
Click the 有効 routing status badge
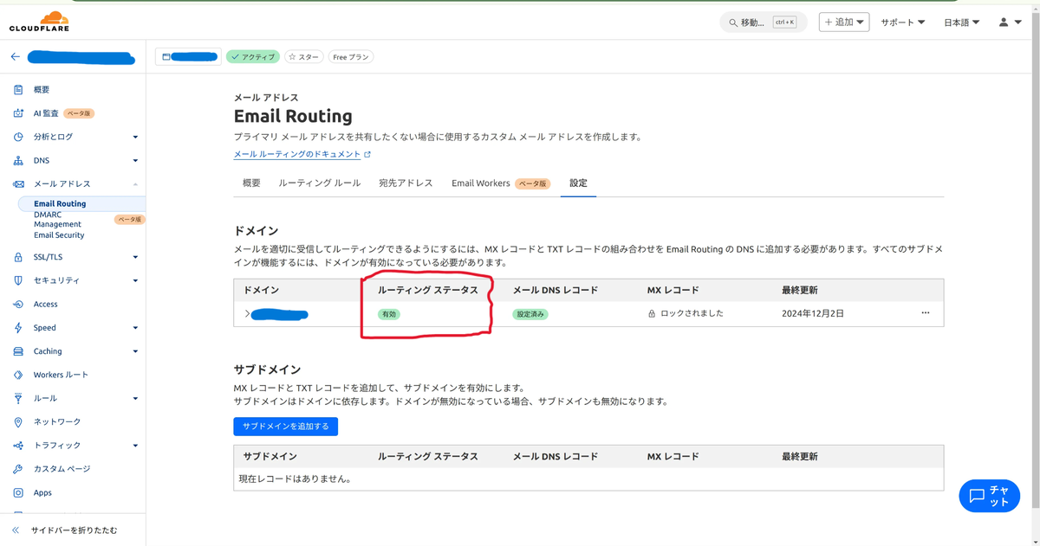(389, 314)
